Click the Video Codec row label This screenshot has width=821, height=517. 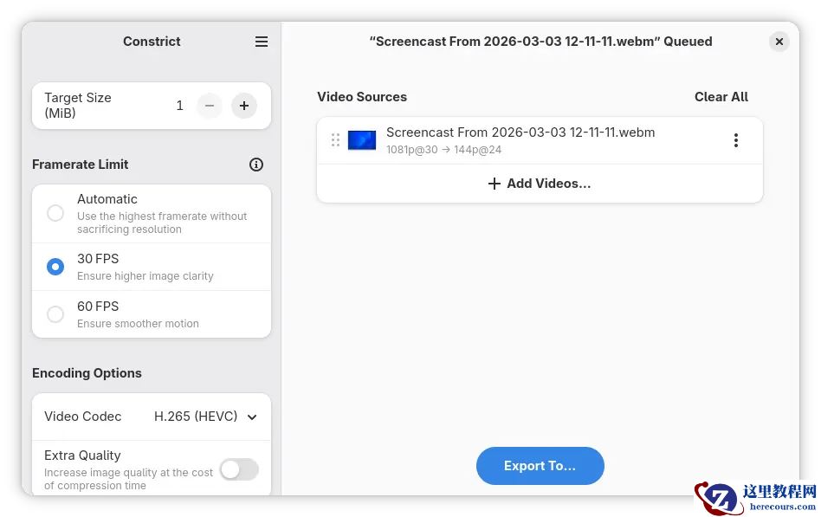click(83, 417)
